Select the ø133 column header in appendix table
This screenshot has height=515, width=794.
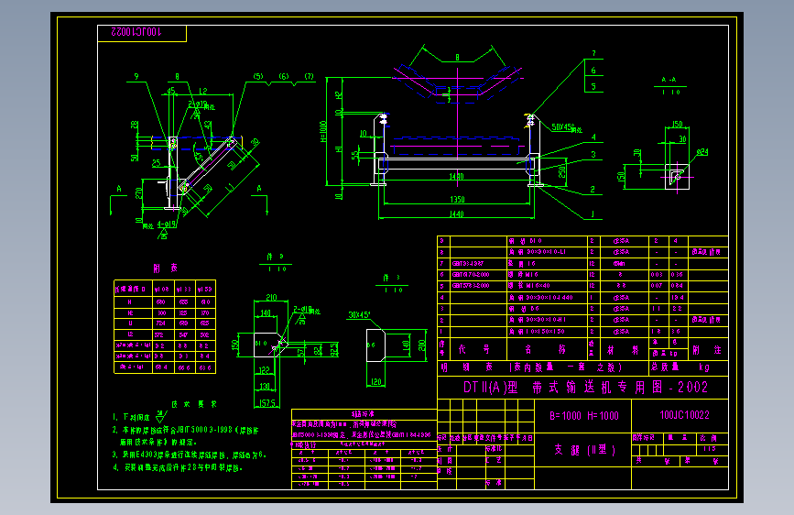coord(184,289)
